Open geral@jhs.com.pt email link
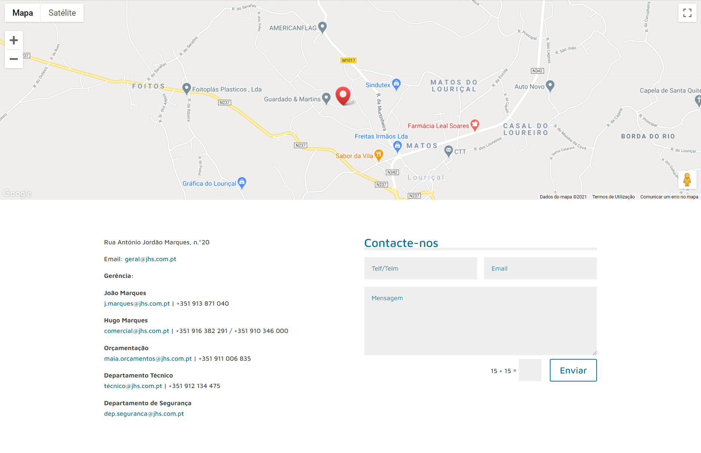This screenshot has height=453, width=701. pos(150,259)
